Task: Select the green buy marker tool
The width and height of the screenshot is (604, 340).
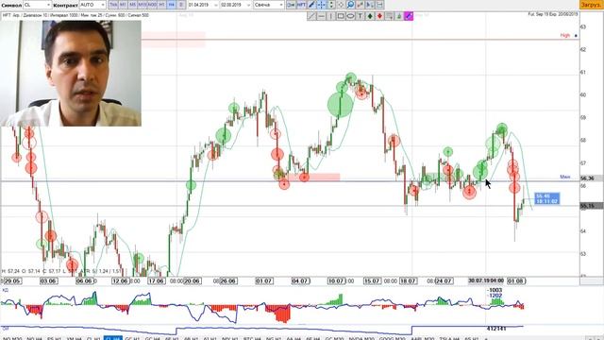Action: (x=370, y=16)
